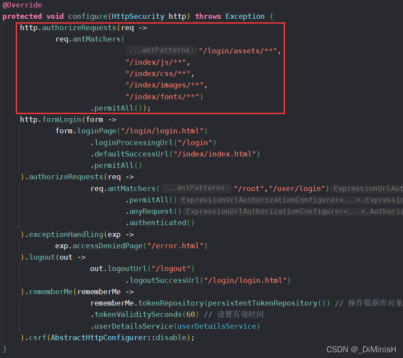Click the loginProcessingUrl method

(134, 143)
